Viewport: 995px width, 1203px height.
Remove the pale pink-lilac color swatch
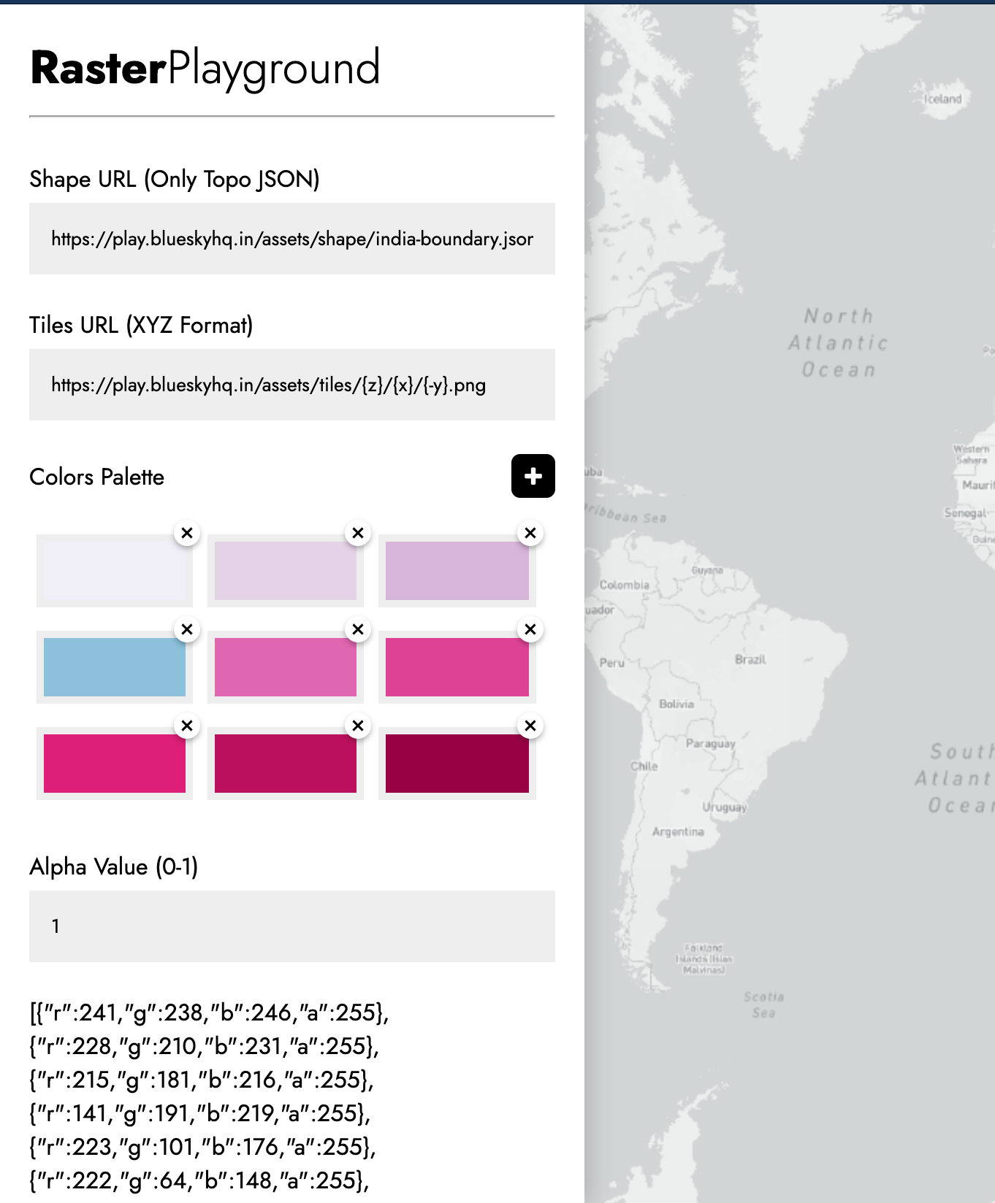[x=358, y=533]
